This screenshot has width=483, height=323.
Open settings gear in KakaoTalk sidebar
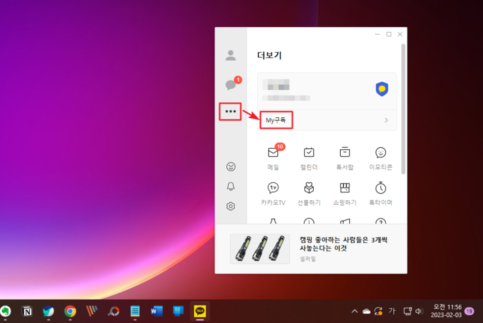[x=230, y=206]
